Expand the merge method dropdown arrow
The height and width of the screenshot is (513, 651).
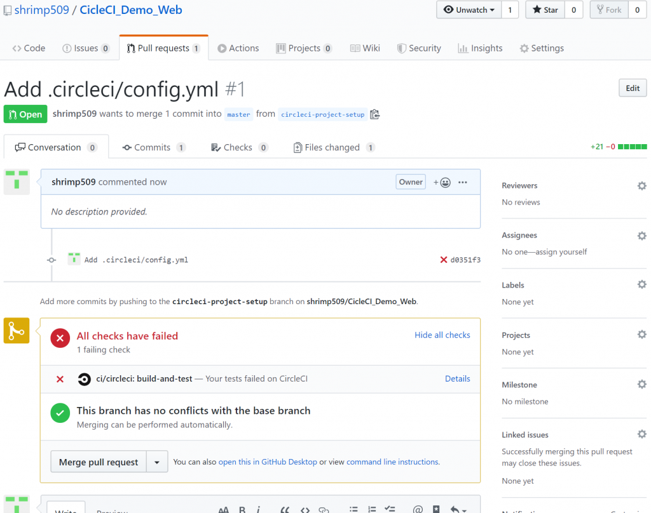click(x=157, y=462)
